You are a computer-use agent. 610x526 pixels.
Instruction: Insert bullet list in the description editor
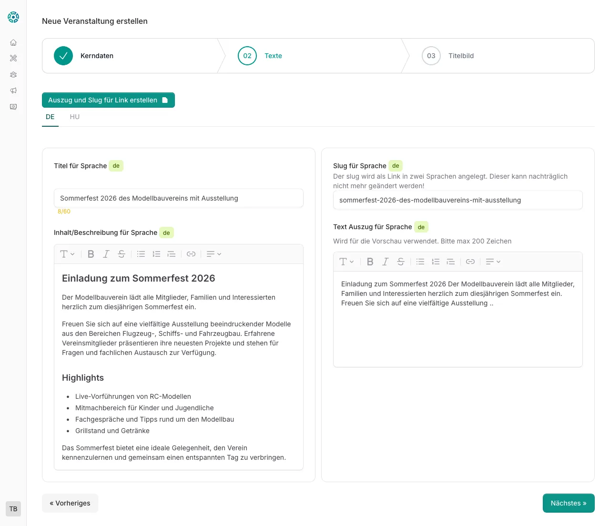pyautogui.click(x=141, y=254)
